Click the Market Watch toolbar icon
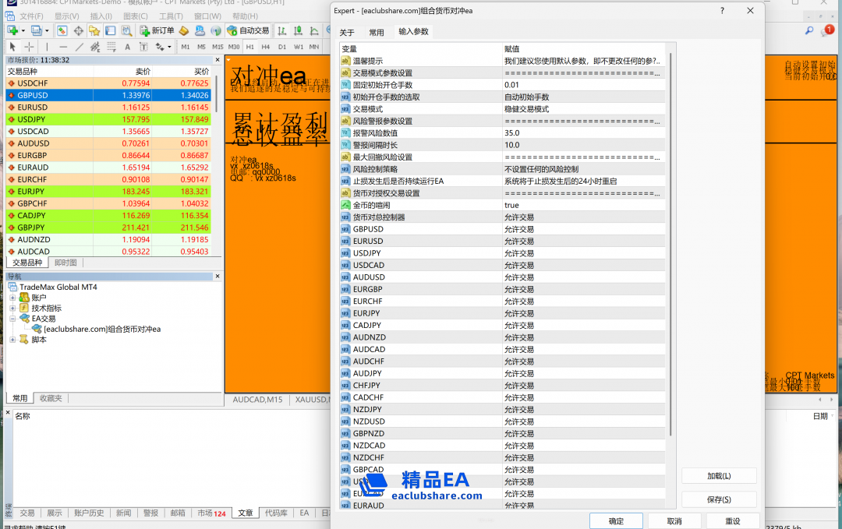 (62, 30)
